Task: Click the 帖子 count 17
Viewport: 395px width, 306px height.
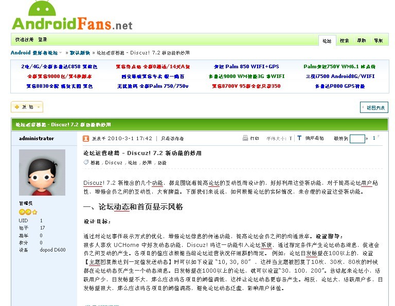Action: coord(42,228)
